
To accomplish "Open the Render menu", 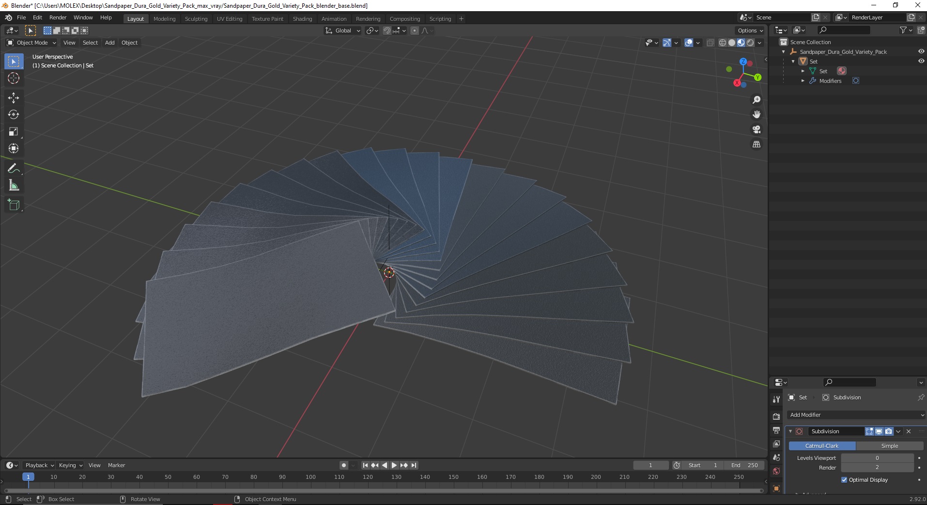I will tap(58, 17).
